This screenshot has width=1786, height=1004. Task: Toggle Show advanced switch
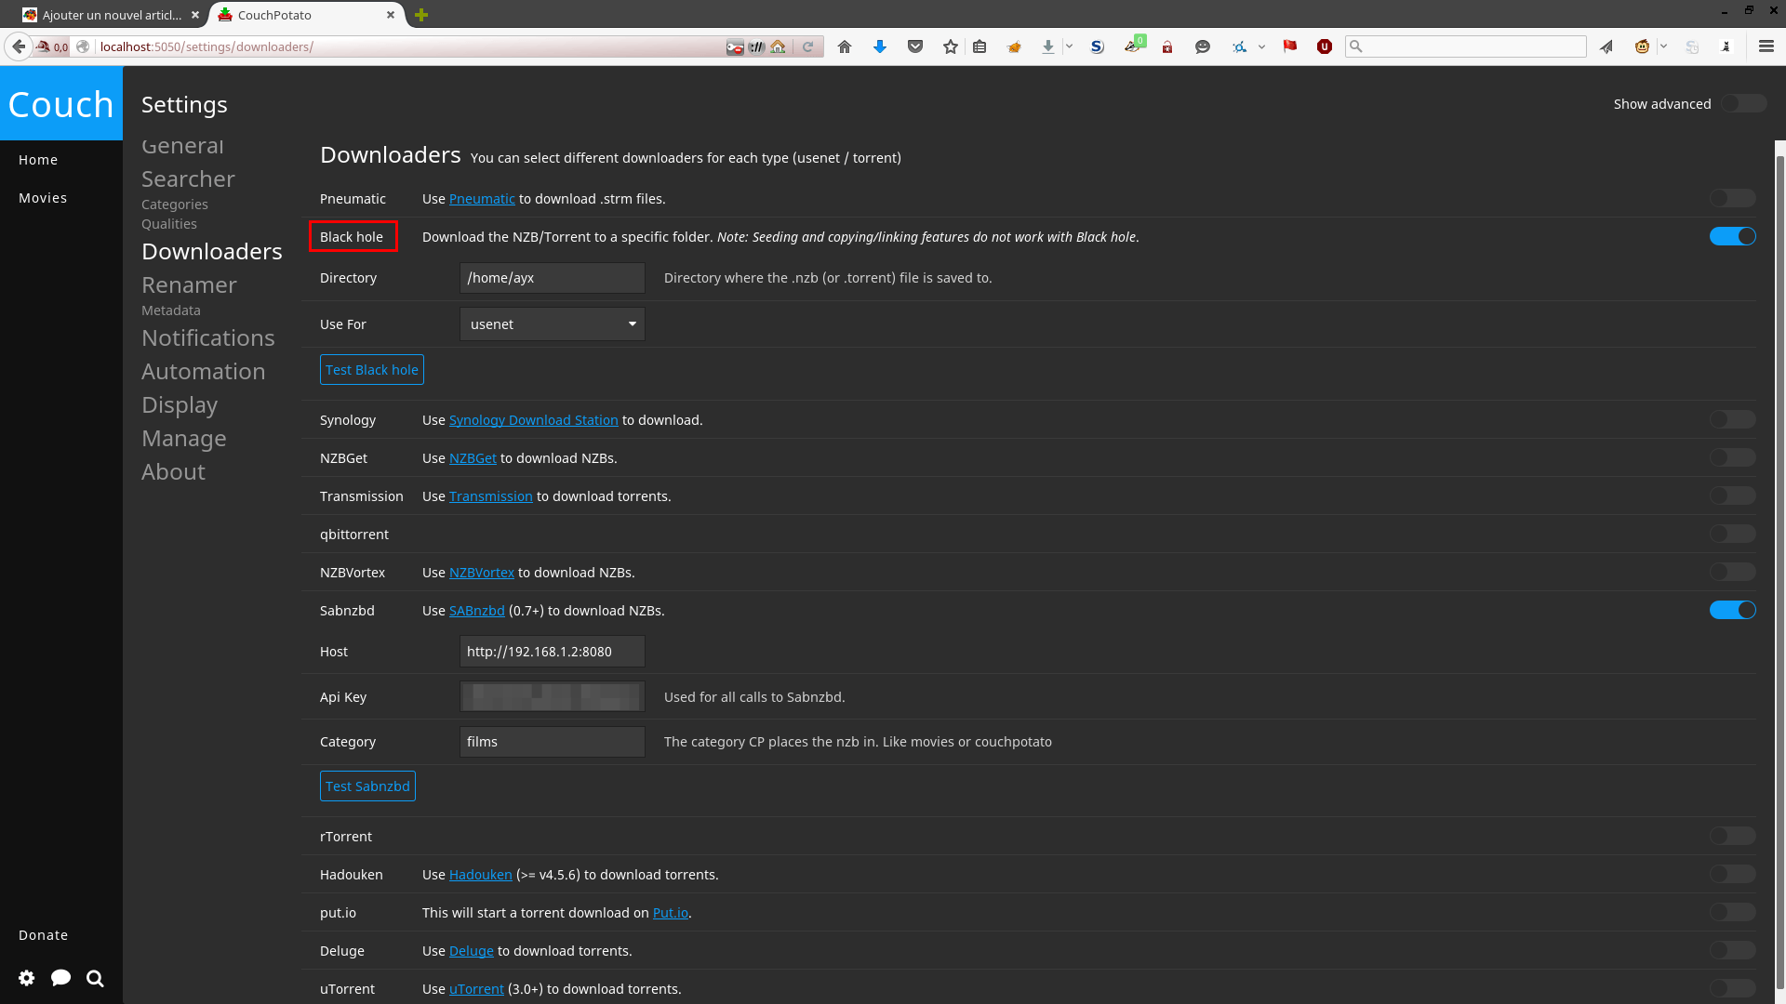(x=1743, y=103)
